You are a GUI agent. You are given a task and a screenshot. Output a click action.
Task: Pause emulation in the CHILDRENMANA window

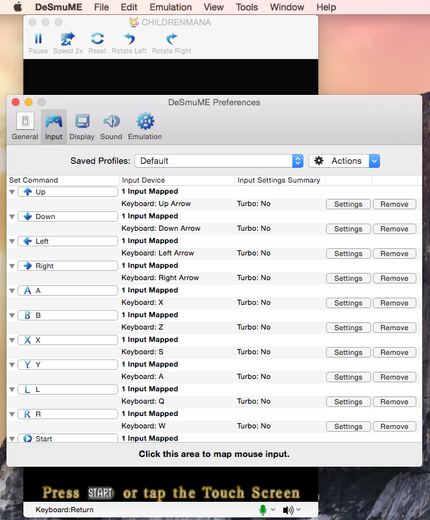point(38,43)
